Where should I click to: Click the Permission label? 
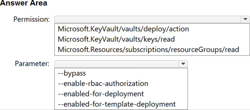32,19
